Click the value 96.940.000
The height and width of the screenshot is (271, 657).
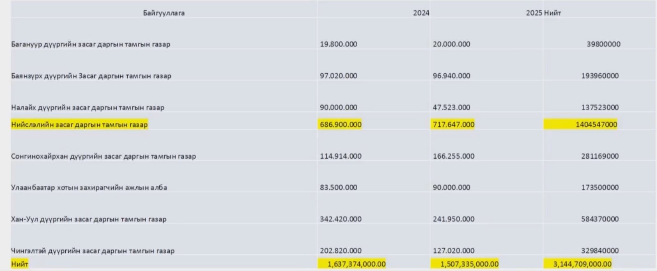point(451,75)
